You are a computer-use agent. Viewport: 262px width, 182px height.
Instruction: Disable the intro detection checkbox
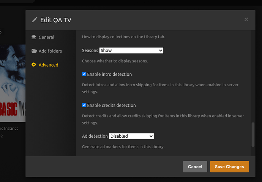84,74
